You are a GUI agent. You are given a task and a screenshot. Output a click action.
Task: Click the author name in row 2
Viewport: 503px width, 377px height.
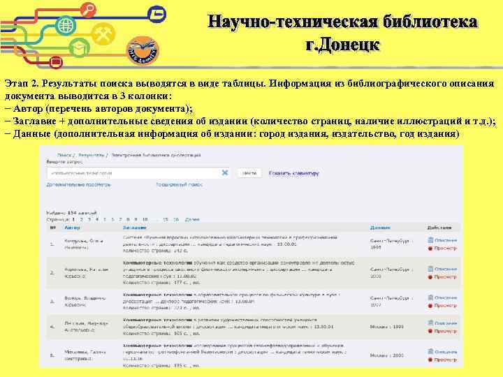87,273
